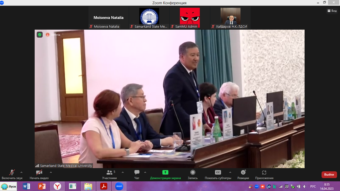Select Moiseeva Natalia participant tile

tap(109, 18)
